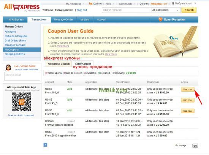Open Shipping Address link
Screen dimensions: 209x155
pos(15,54)
